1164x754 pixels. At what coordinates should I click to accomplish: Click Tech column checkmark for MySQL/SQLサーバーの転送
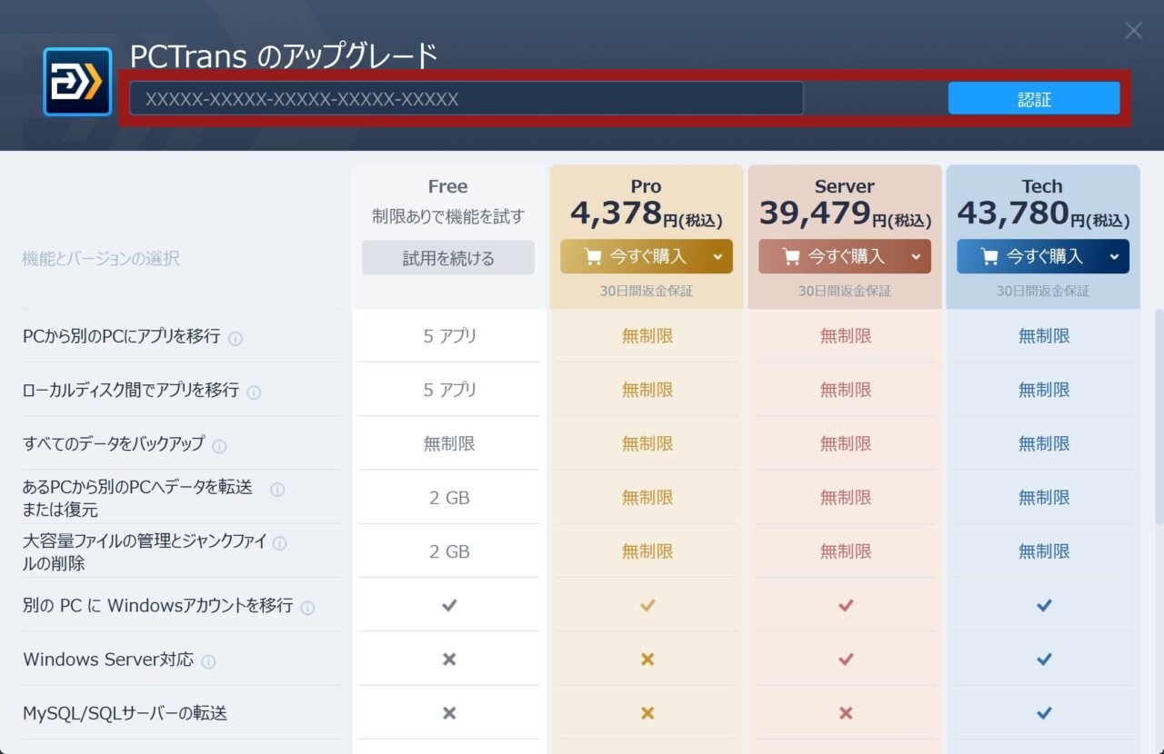pyautogui.click(x=1044, y=713)
